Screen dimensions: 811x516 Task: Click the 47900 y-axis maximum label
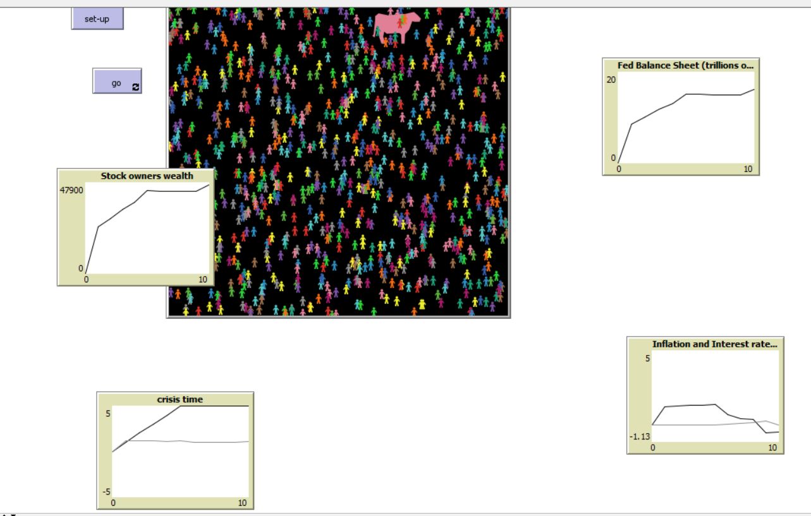[71, 190]
